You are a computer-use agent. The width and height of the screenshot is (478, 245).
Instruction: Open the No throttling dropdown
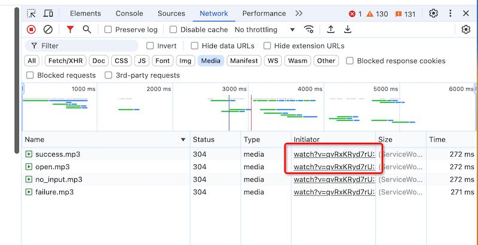coord(265,29)
